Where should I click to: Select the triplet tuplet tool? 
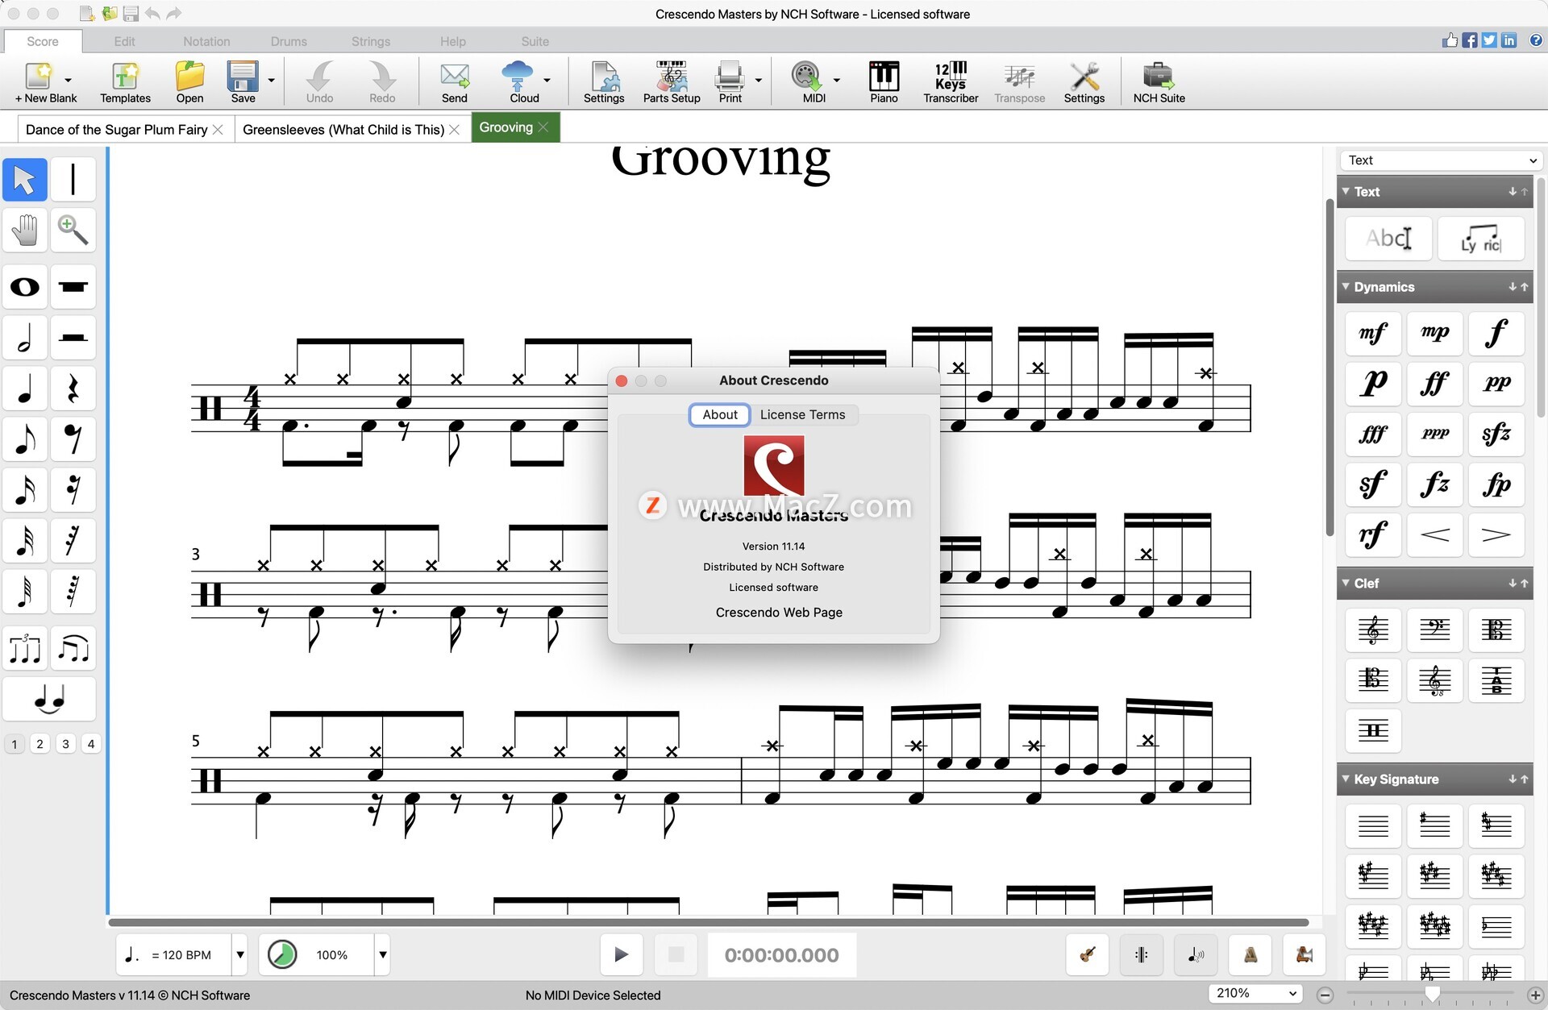point(25,648)
